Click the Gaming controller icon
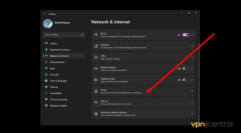The image size is (241, 133). 46,87
